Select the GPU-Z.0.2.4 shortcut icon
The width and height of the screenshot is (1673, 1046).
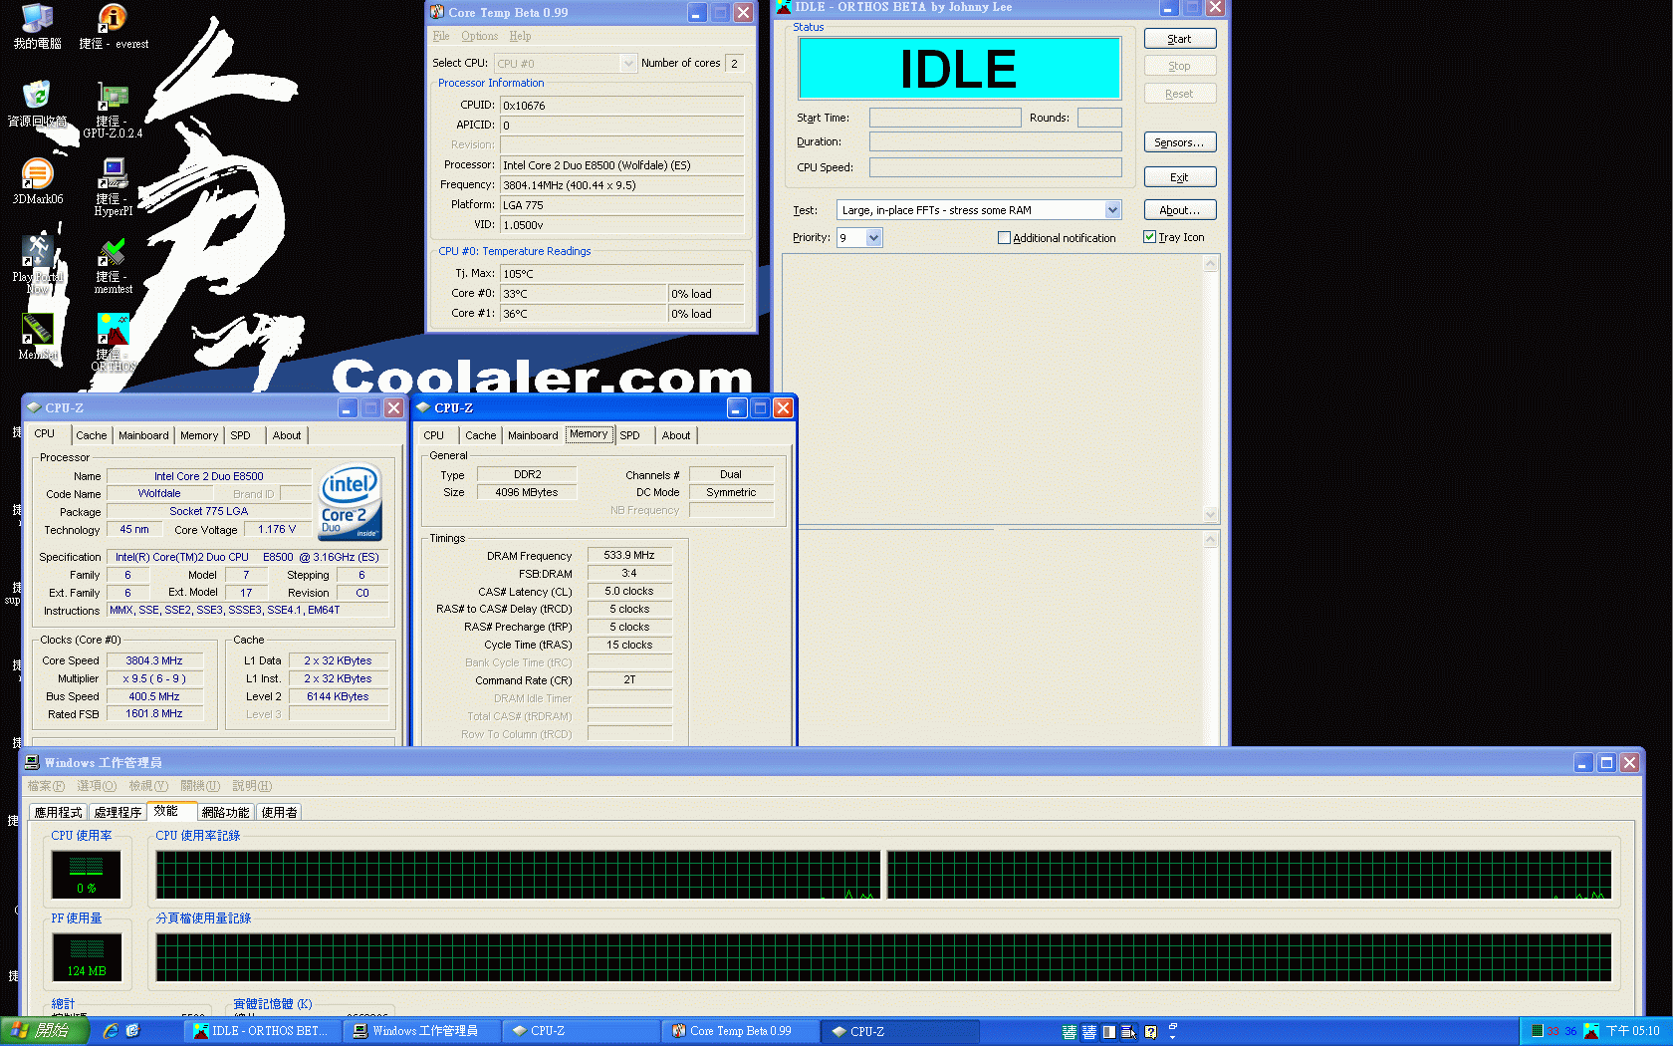pos(113,97)
